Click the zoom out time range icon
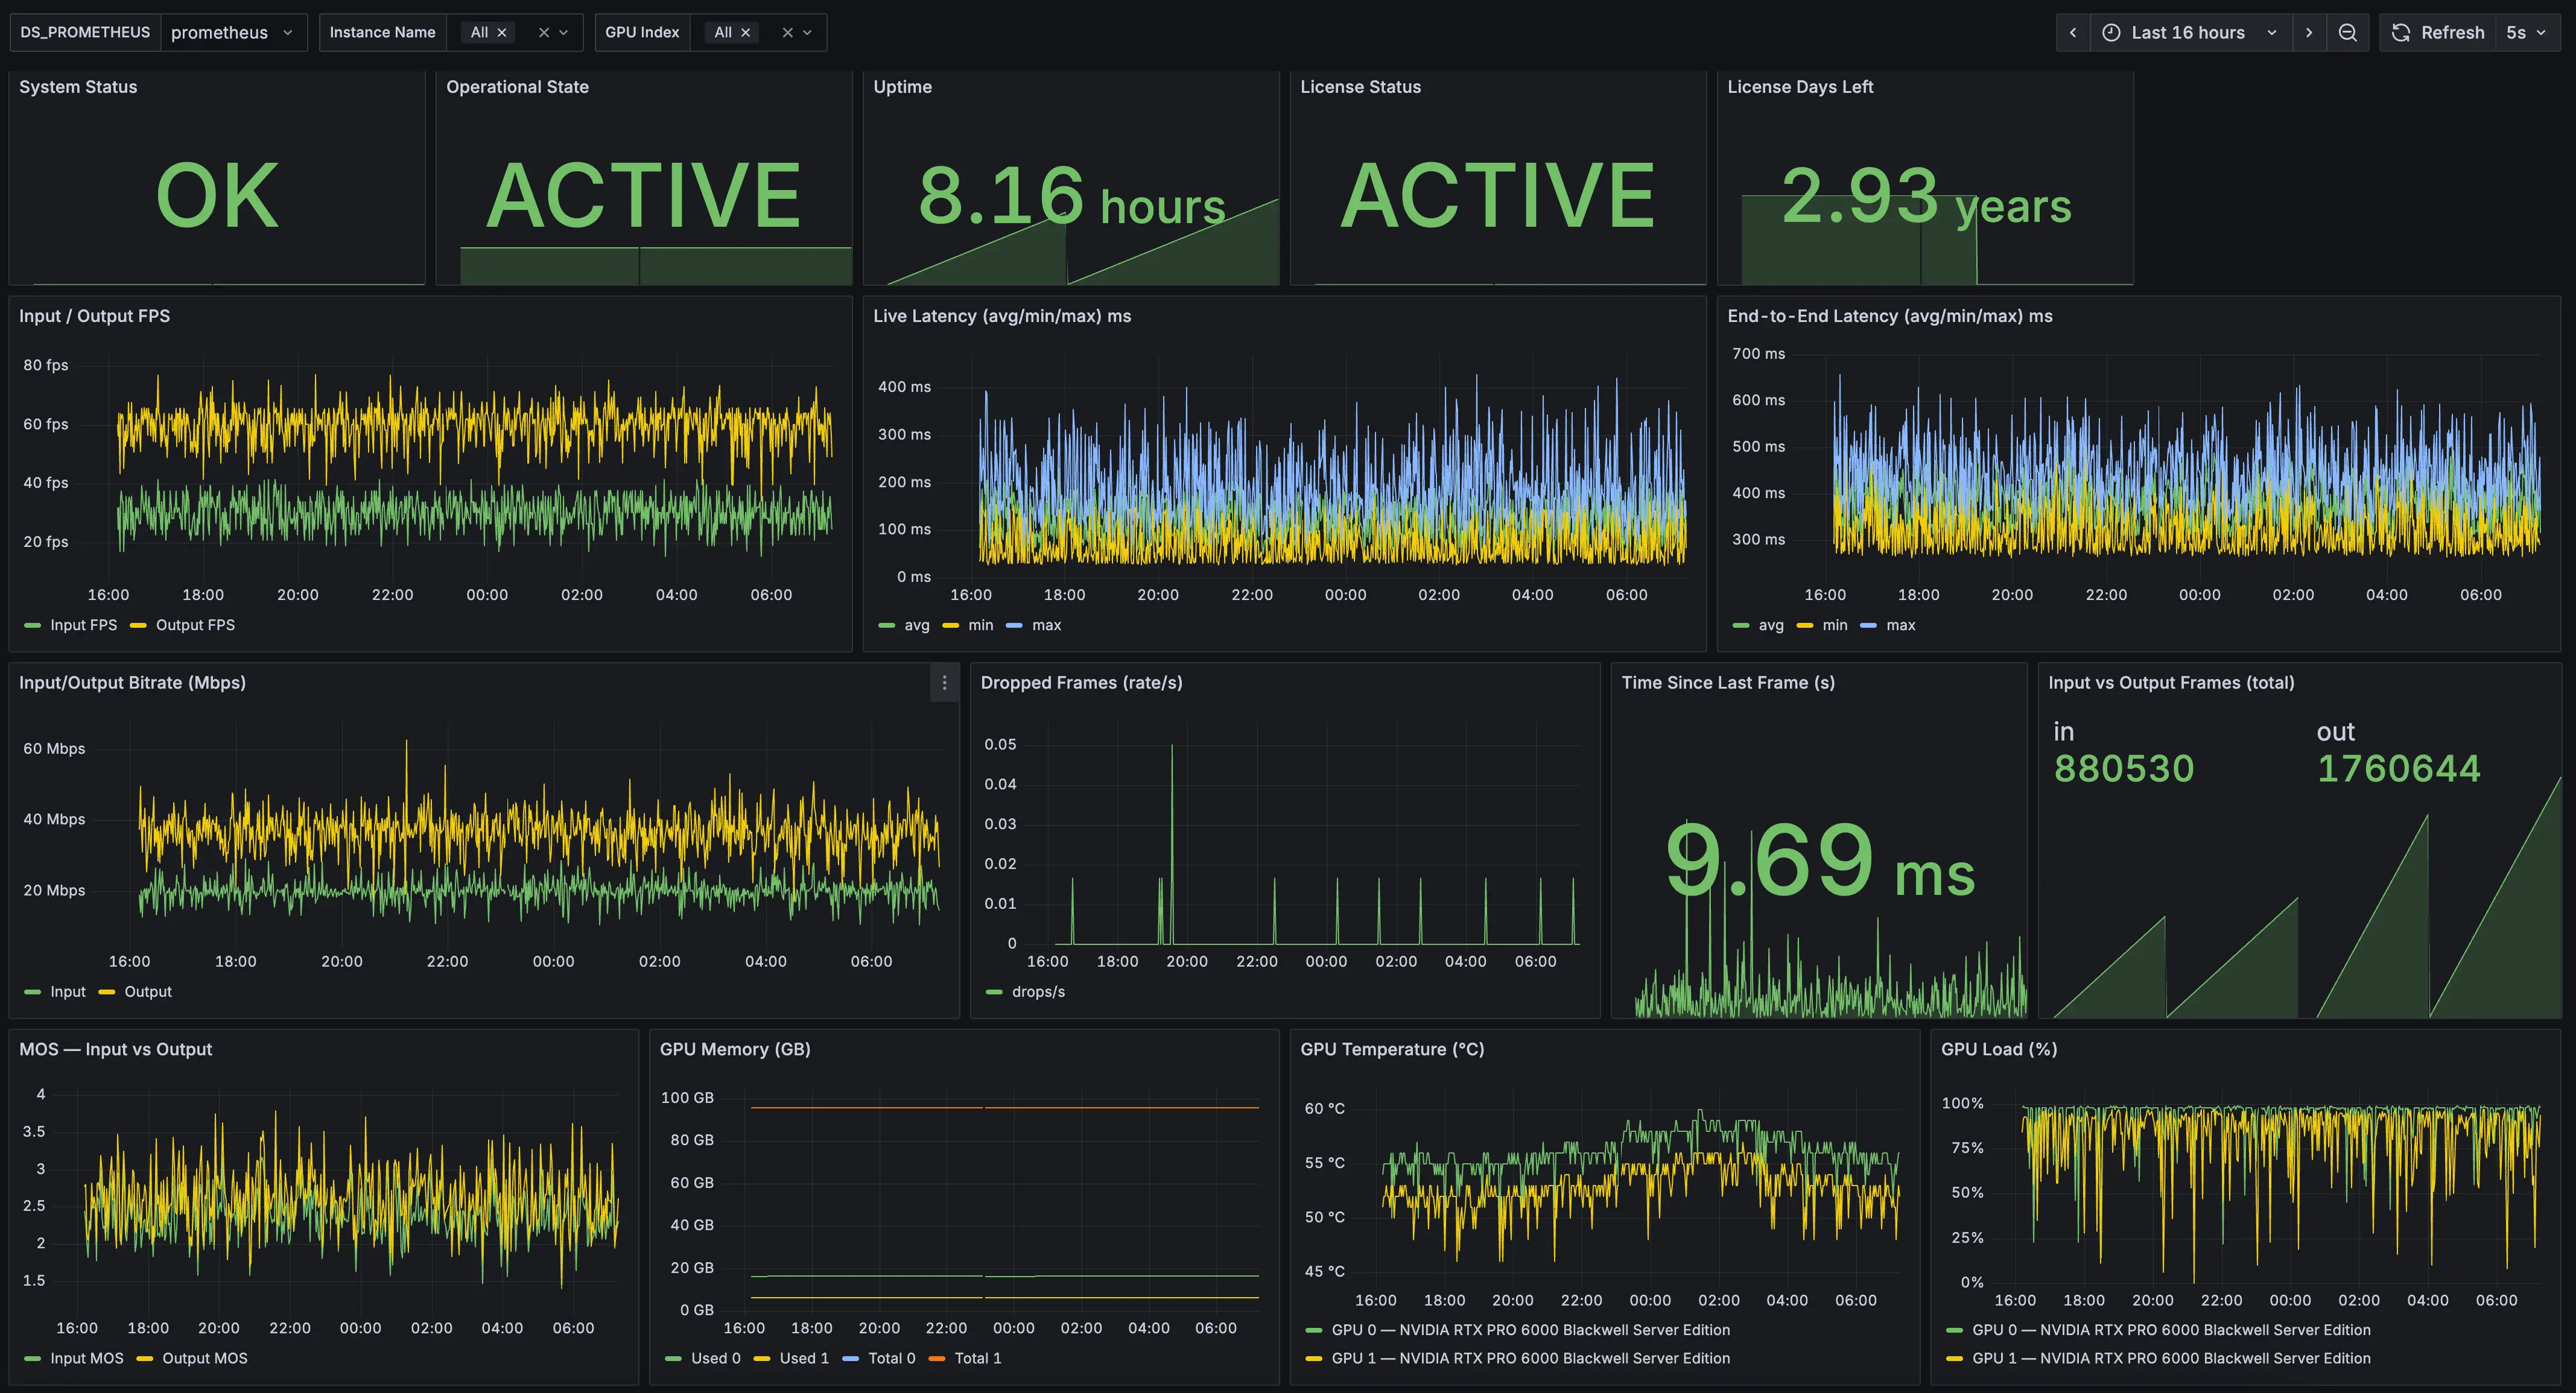Image resolution: width=2576 pixels, height=1393 pixels. click(2347, 33)
